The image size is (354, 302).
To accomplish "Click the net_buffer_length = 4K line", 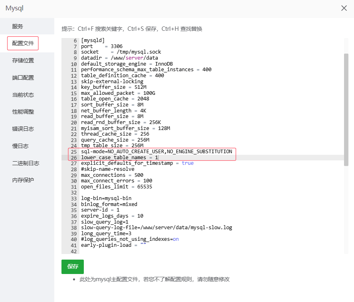I will [114, 111].
